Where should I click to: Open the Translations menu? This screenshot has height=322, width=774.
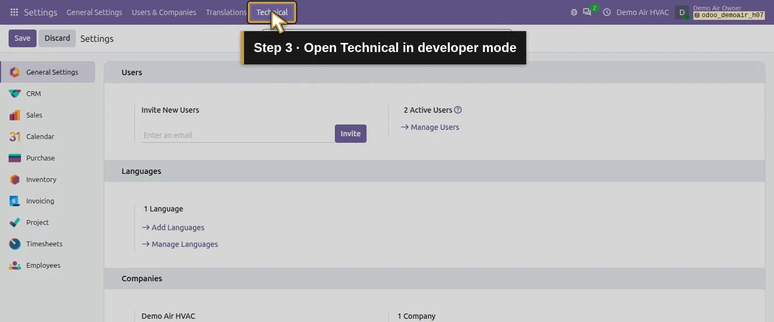226,12
